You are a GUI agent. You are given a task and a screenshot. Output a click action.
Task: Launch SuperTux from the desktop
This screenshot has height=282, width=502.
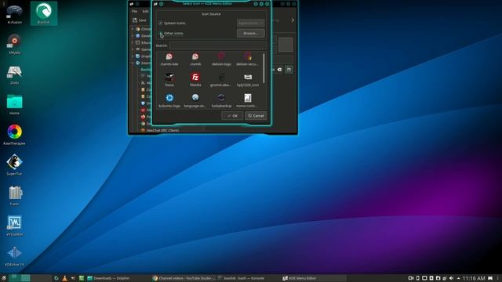(14, 165)
